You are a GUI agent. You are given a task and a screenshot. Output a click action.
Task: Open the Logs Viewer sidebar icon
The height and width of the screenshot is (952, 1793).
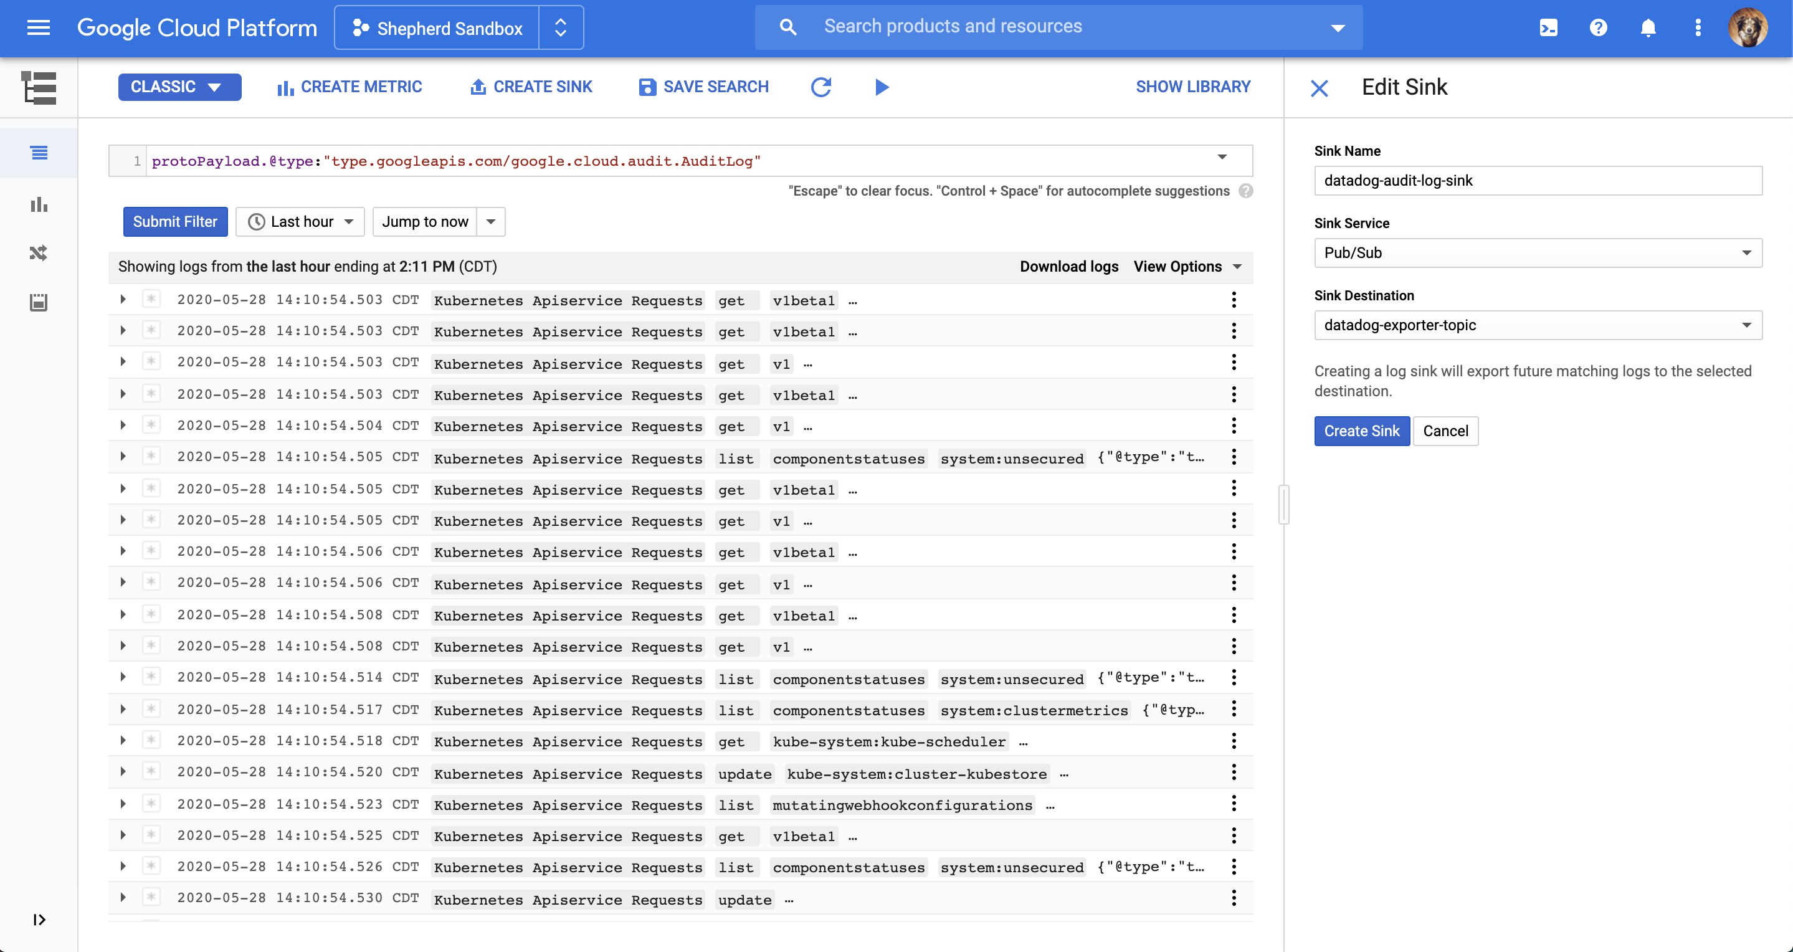coord(39,153)
